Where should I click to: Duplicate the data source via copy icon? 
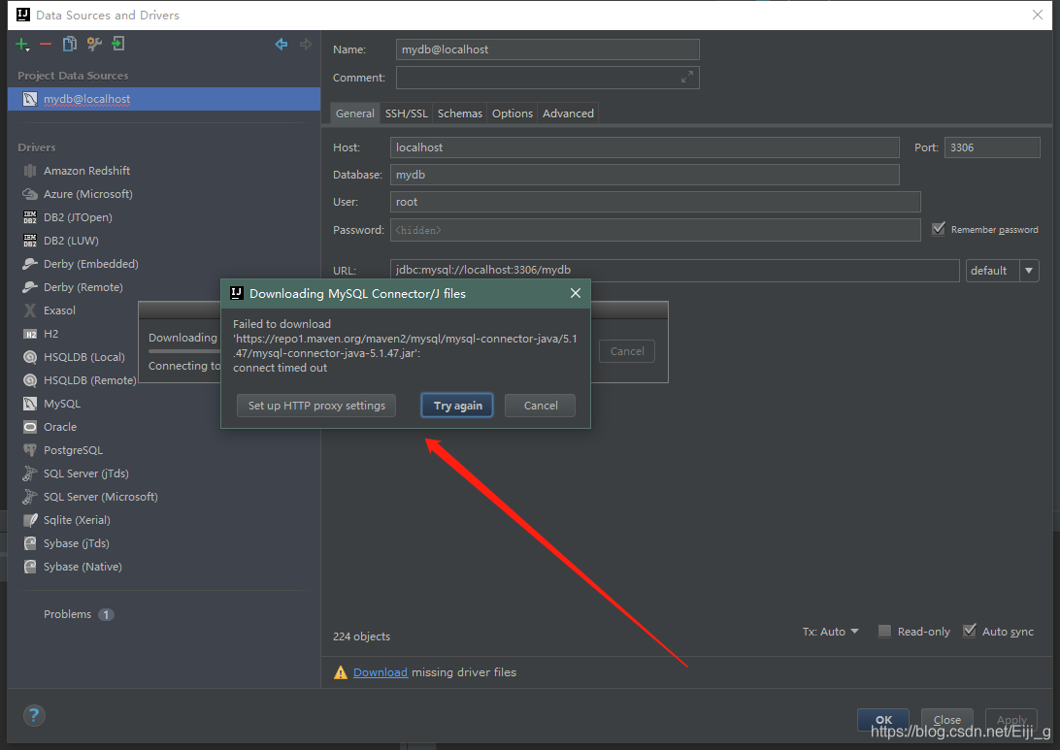[69, 45]
